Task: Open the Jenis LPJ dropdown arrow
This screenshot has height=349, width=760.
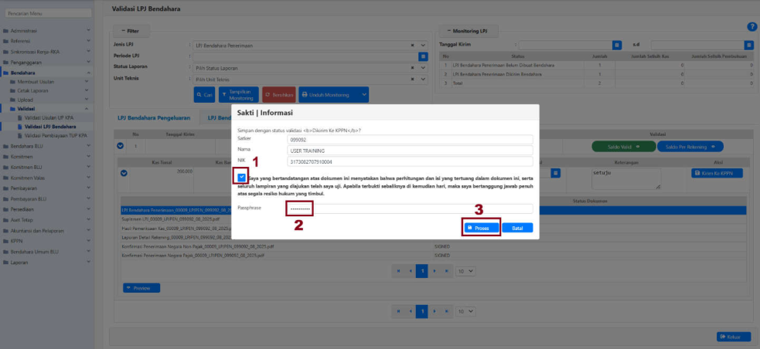Action: coord(423,46)
